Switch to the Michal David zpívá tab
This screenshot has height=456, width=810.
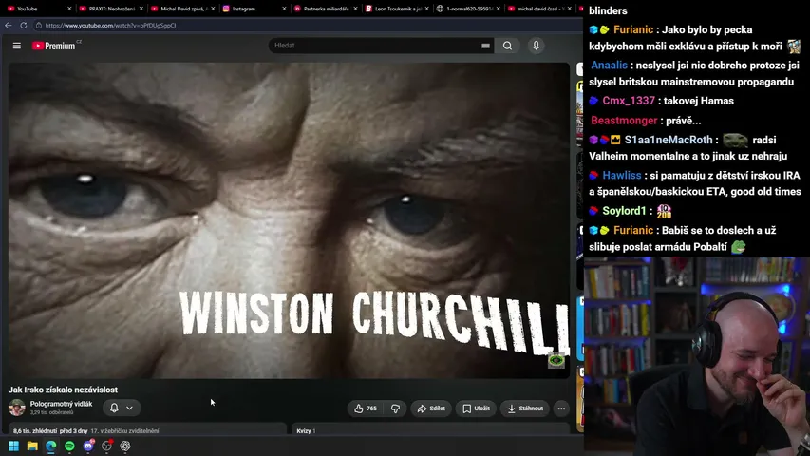click(x=179, y=9)
